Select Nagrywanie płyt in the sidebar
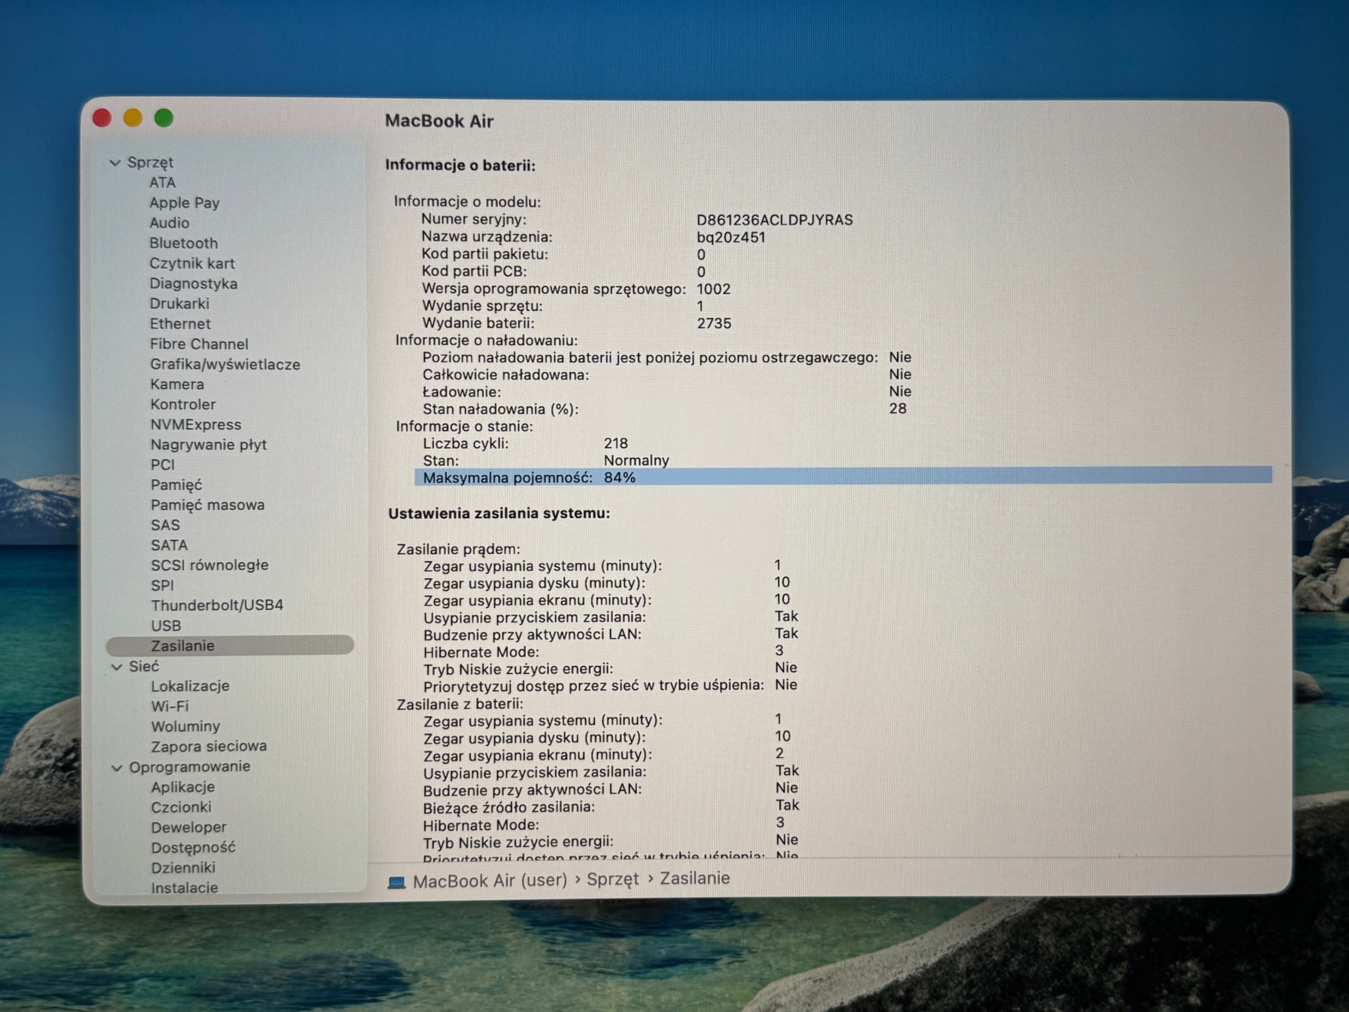1349x1012 pixels. pyautogui.click(x=209, y=445)
